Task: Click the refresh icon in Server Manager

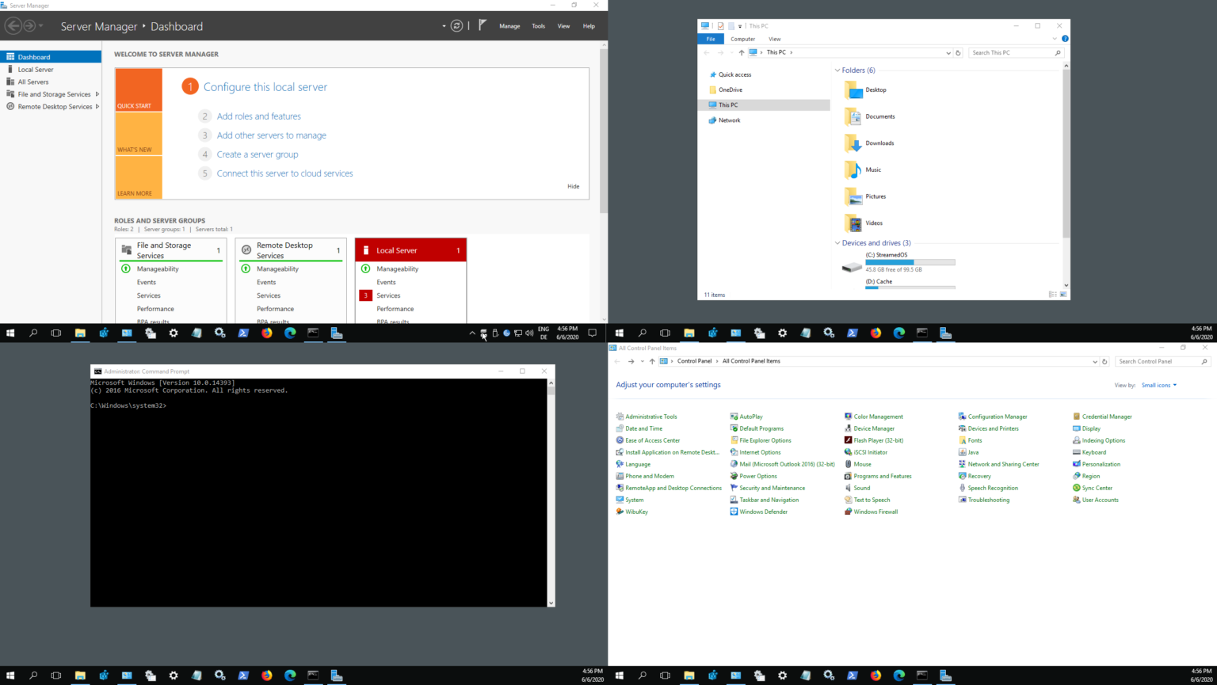Action: point(457,25)
